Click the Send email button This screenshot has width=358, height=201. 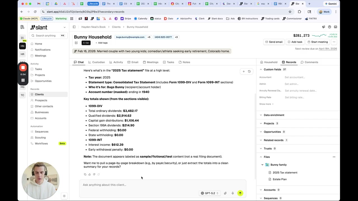point(274,42)
